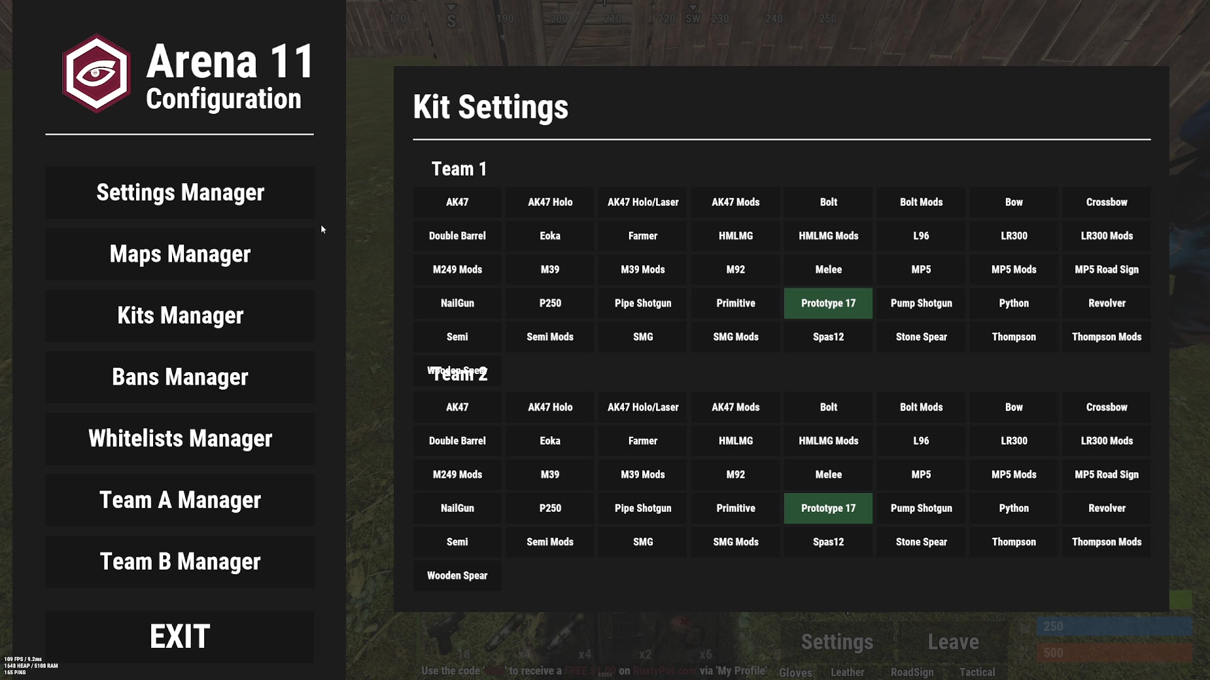This screenshot has height=680, width=1210.
Task: Select Bow kit for Team 2
Action: 1014,407
